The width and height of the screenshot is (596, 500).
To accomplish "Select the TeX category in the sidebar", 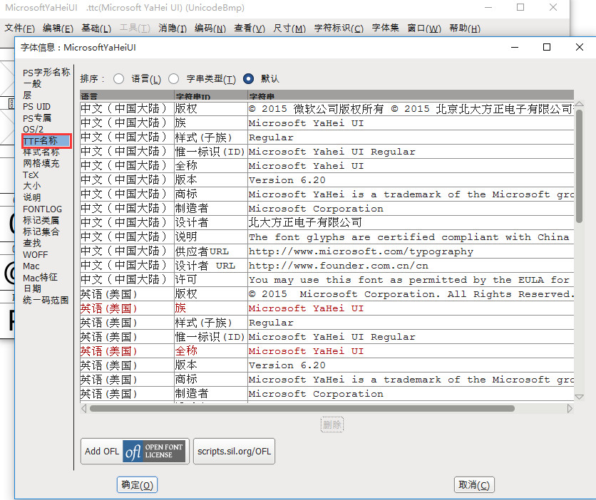I will coord(30,174).
